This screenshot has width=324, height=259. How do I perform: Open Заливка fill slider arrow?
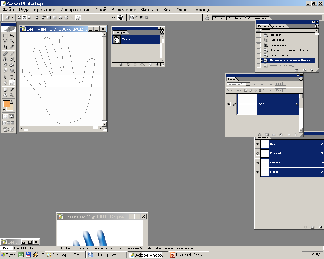(284, 90)
